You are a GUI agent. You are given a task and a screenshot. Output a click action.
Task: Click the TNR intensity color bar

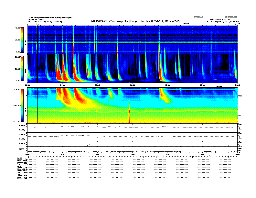(22, 105)
